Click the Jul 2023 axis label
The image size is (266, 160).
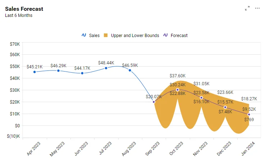105,148
